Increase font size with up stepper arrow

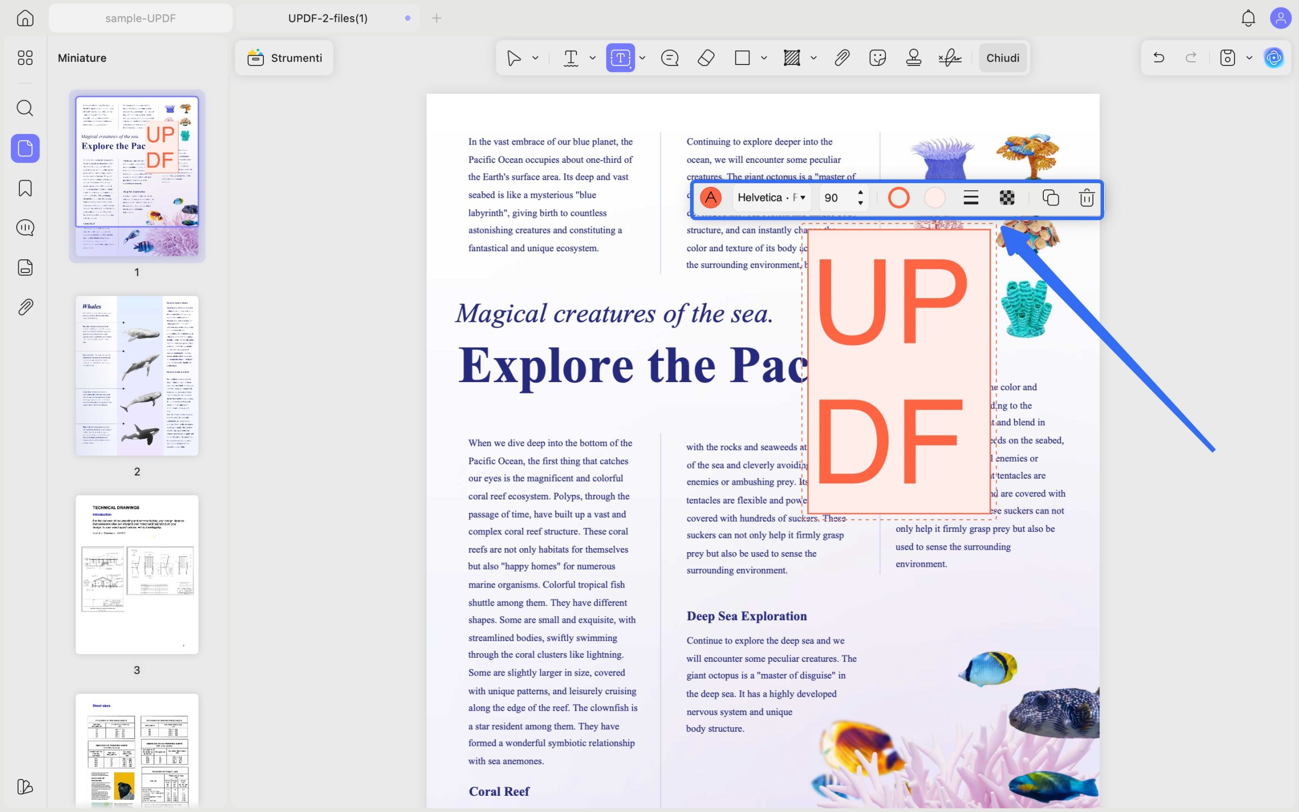[x=861, y=192]
